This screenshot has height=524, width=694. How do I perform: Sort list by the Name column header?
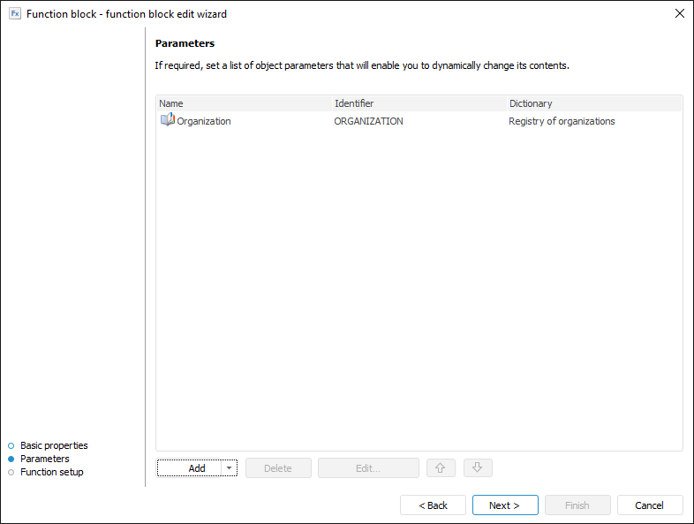pos(243,103)
